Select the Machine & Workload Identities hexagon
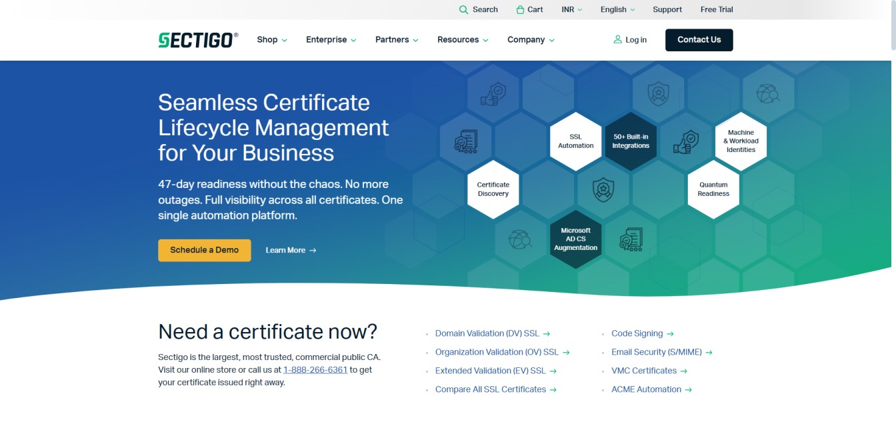The width and height of the screenshot is (896, 430). click(741, 141)
